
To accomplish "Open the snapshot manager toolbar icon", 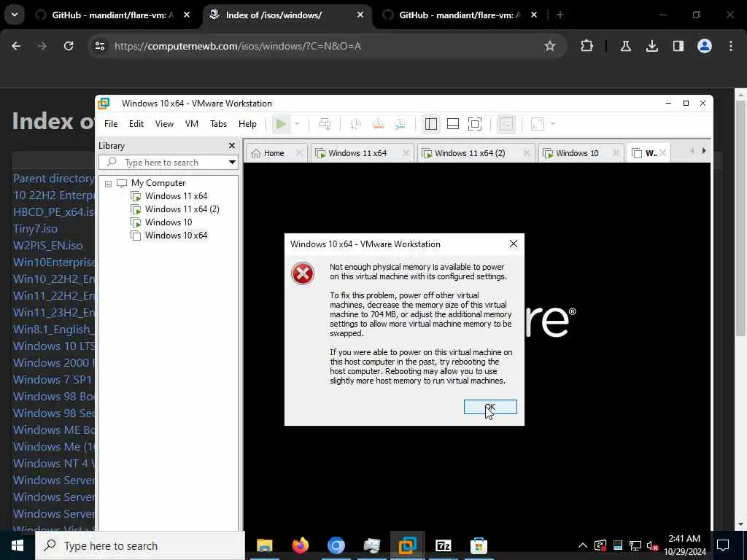I will (400, 124).
